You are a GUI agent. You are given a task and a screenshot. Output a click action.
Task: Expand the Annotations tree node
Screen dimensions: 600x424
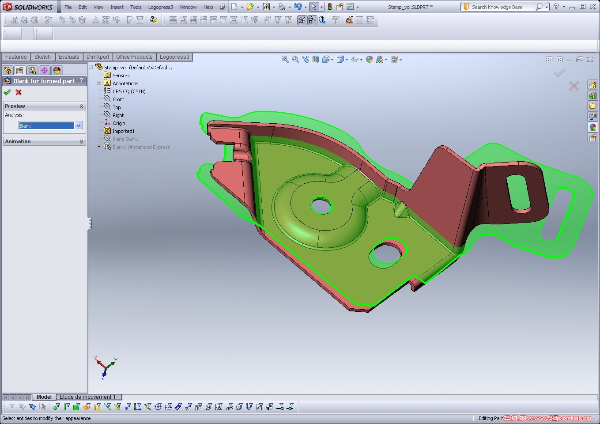[x=99, y=83]
